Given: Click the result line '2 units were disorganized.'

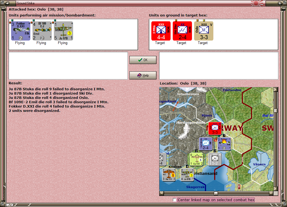Looking at the screenshot, I should tap(34, 111).
